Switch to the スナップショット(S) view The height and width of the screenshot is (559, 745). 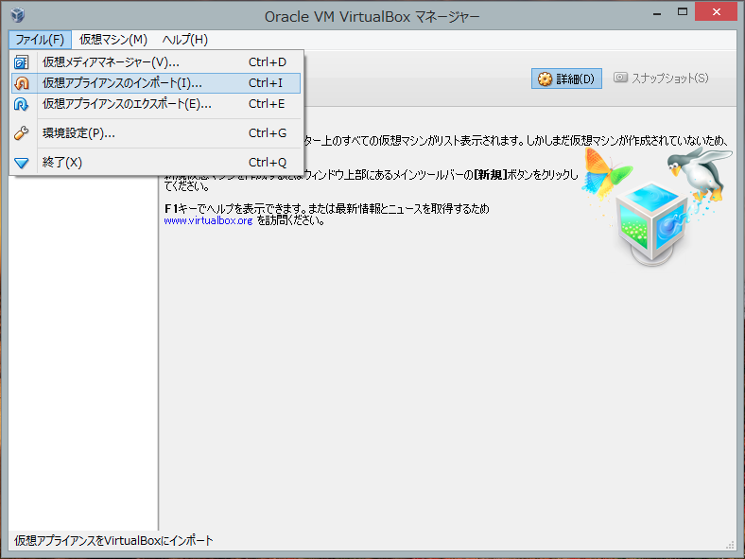(662, 78)
